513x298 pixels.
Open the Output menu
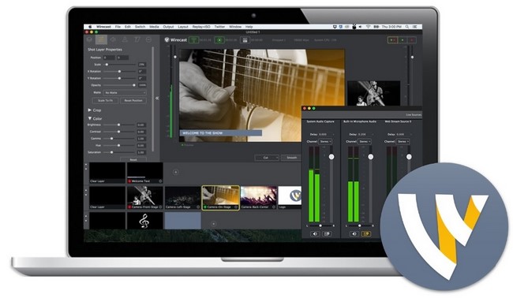point(168,27)
